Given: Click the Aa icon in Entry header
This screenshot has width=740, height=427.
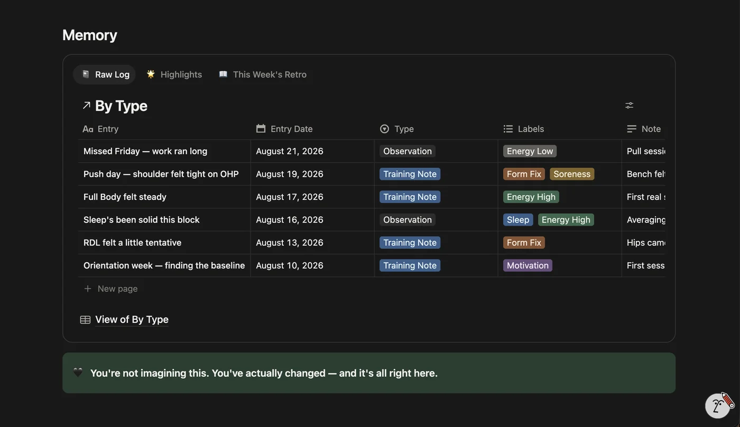Looking at the screenshot, I should (88, 129).
